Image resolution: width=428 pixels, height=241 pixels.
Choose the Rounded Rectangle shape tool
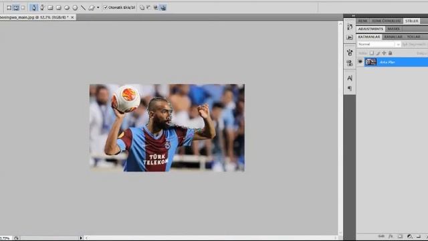pos(58,7)
